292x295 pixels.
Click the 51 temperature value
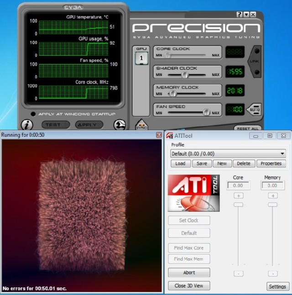pyautogui.click(x=112, y=27)
